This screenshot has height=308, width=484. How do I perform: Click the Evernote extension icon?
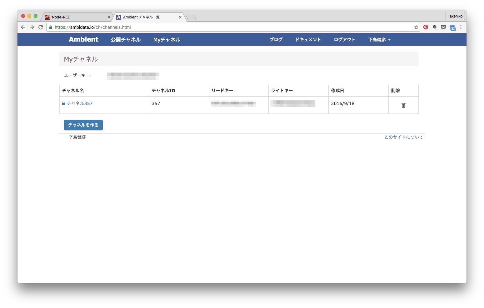point(434,27)
